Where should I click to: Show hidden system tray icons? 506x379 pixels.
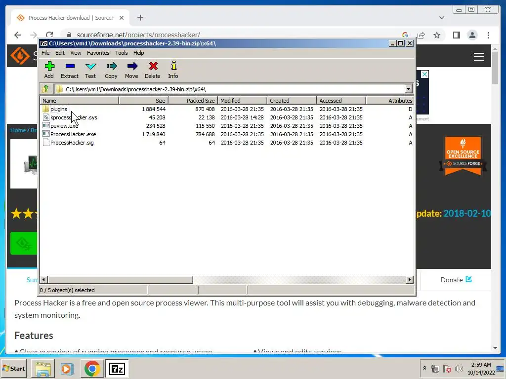pos(424,368)
